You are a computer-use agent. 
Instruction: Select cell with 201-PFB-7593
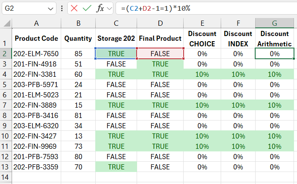[36, 157]
